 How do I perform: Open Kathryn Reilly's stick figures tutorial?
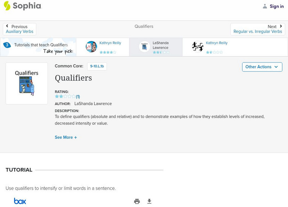198,47
